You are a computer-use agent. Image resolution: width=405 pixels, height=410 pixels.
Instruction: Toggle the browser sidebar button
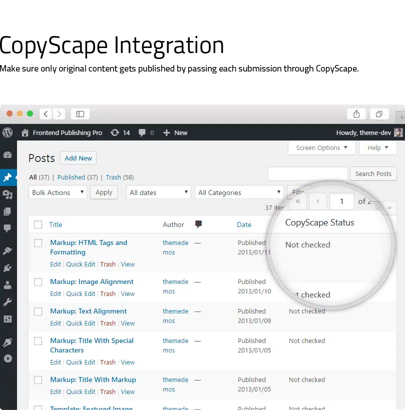80,114
